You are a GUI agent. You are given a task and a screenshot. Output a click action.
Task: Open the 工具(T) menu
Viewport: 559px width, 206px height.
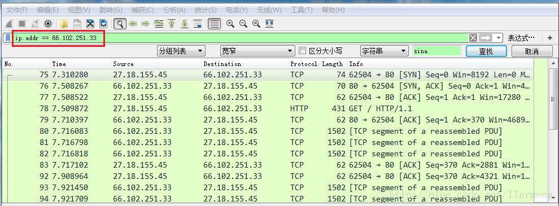[302, 10]
